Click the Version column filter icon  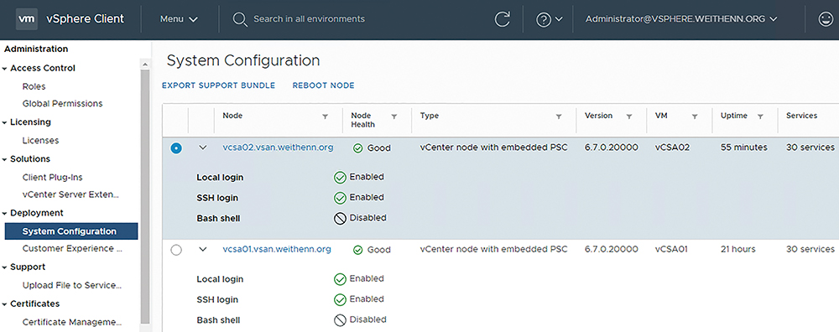(x=629, y=116)
